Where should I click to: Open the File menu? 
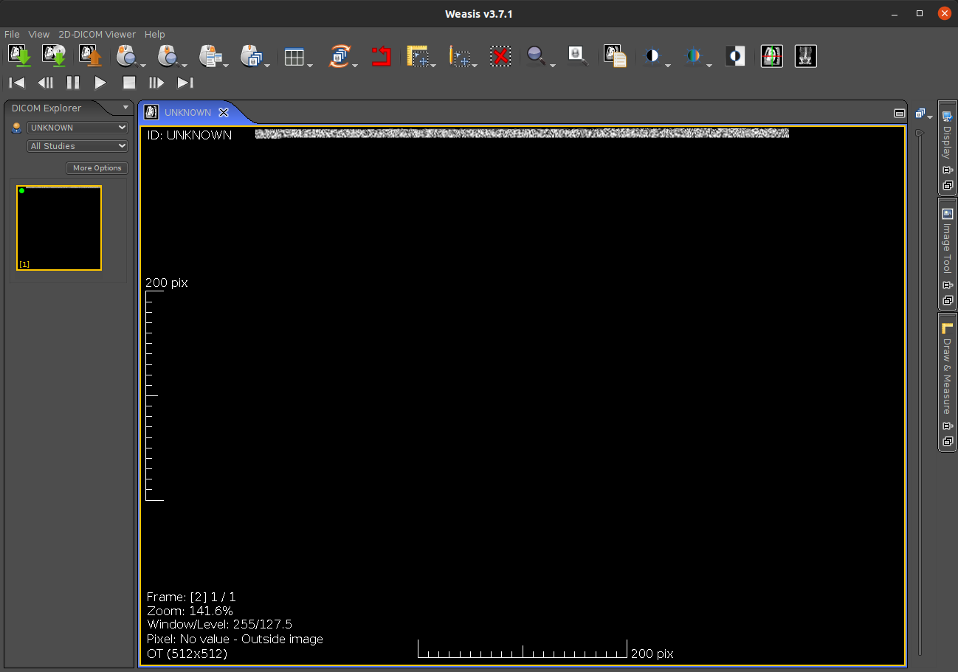point(12,34)
